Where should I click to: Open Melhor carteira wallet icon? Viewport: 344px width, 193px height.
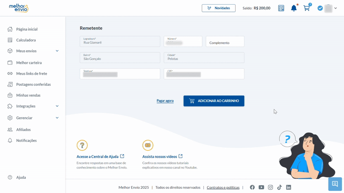(10, 63)
